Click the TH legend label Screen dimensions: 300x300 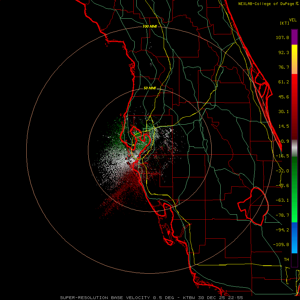click(x=286, y=259)
